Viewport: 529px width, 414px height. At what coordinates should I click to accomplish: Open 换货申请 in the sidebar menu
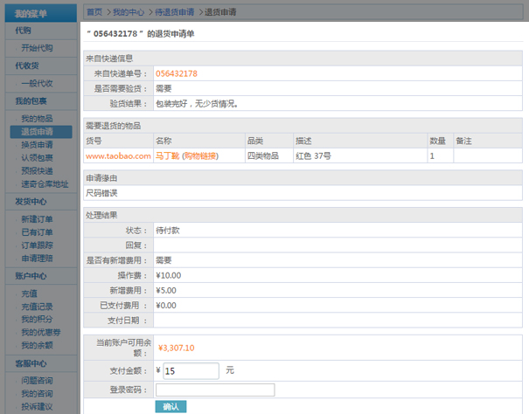37,144
